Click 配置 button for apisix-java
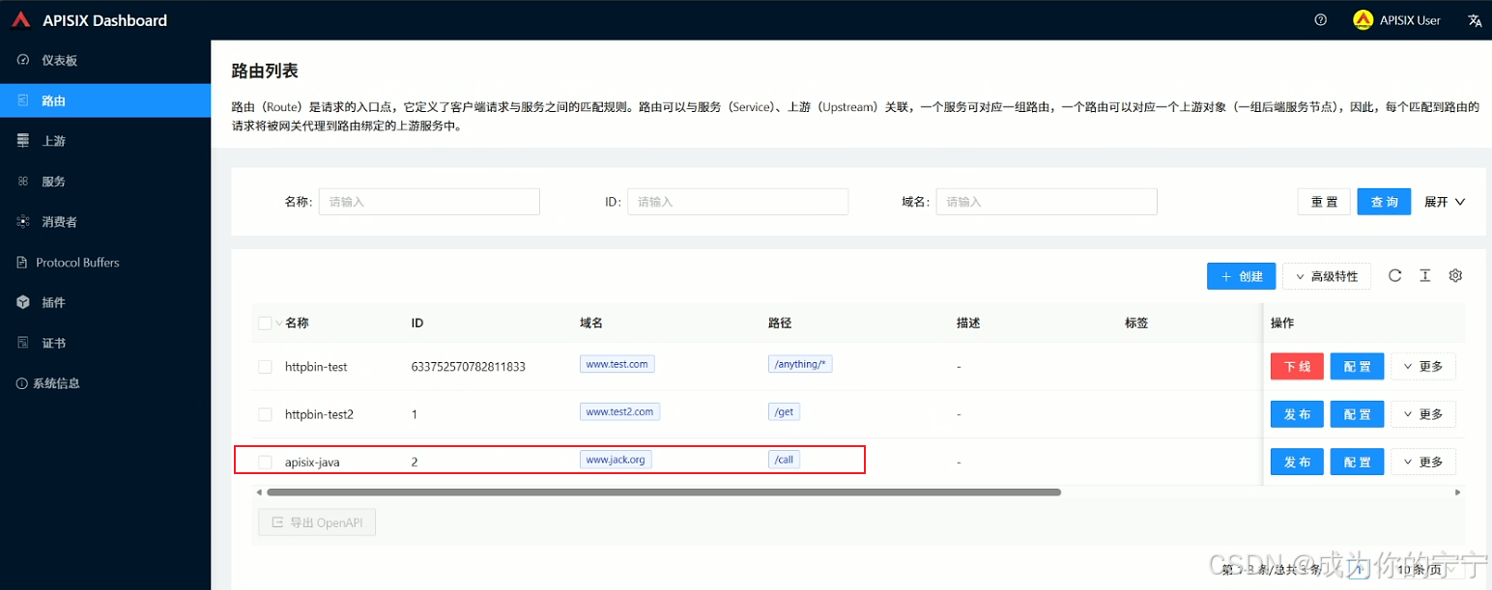Image resolution: width=1492 pixels, height=590 pixels. pyautogui.click(x=1357, y=462)
